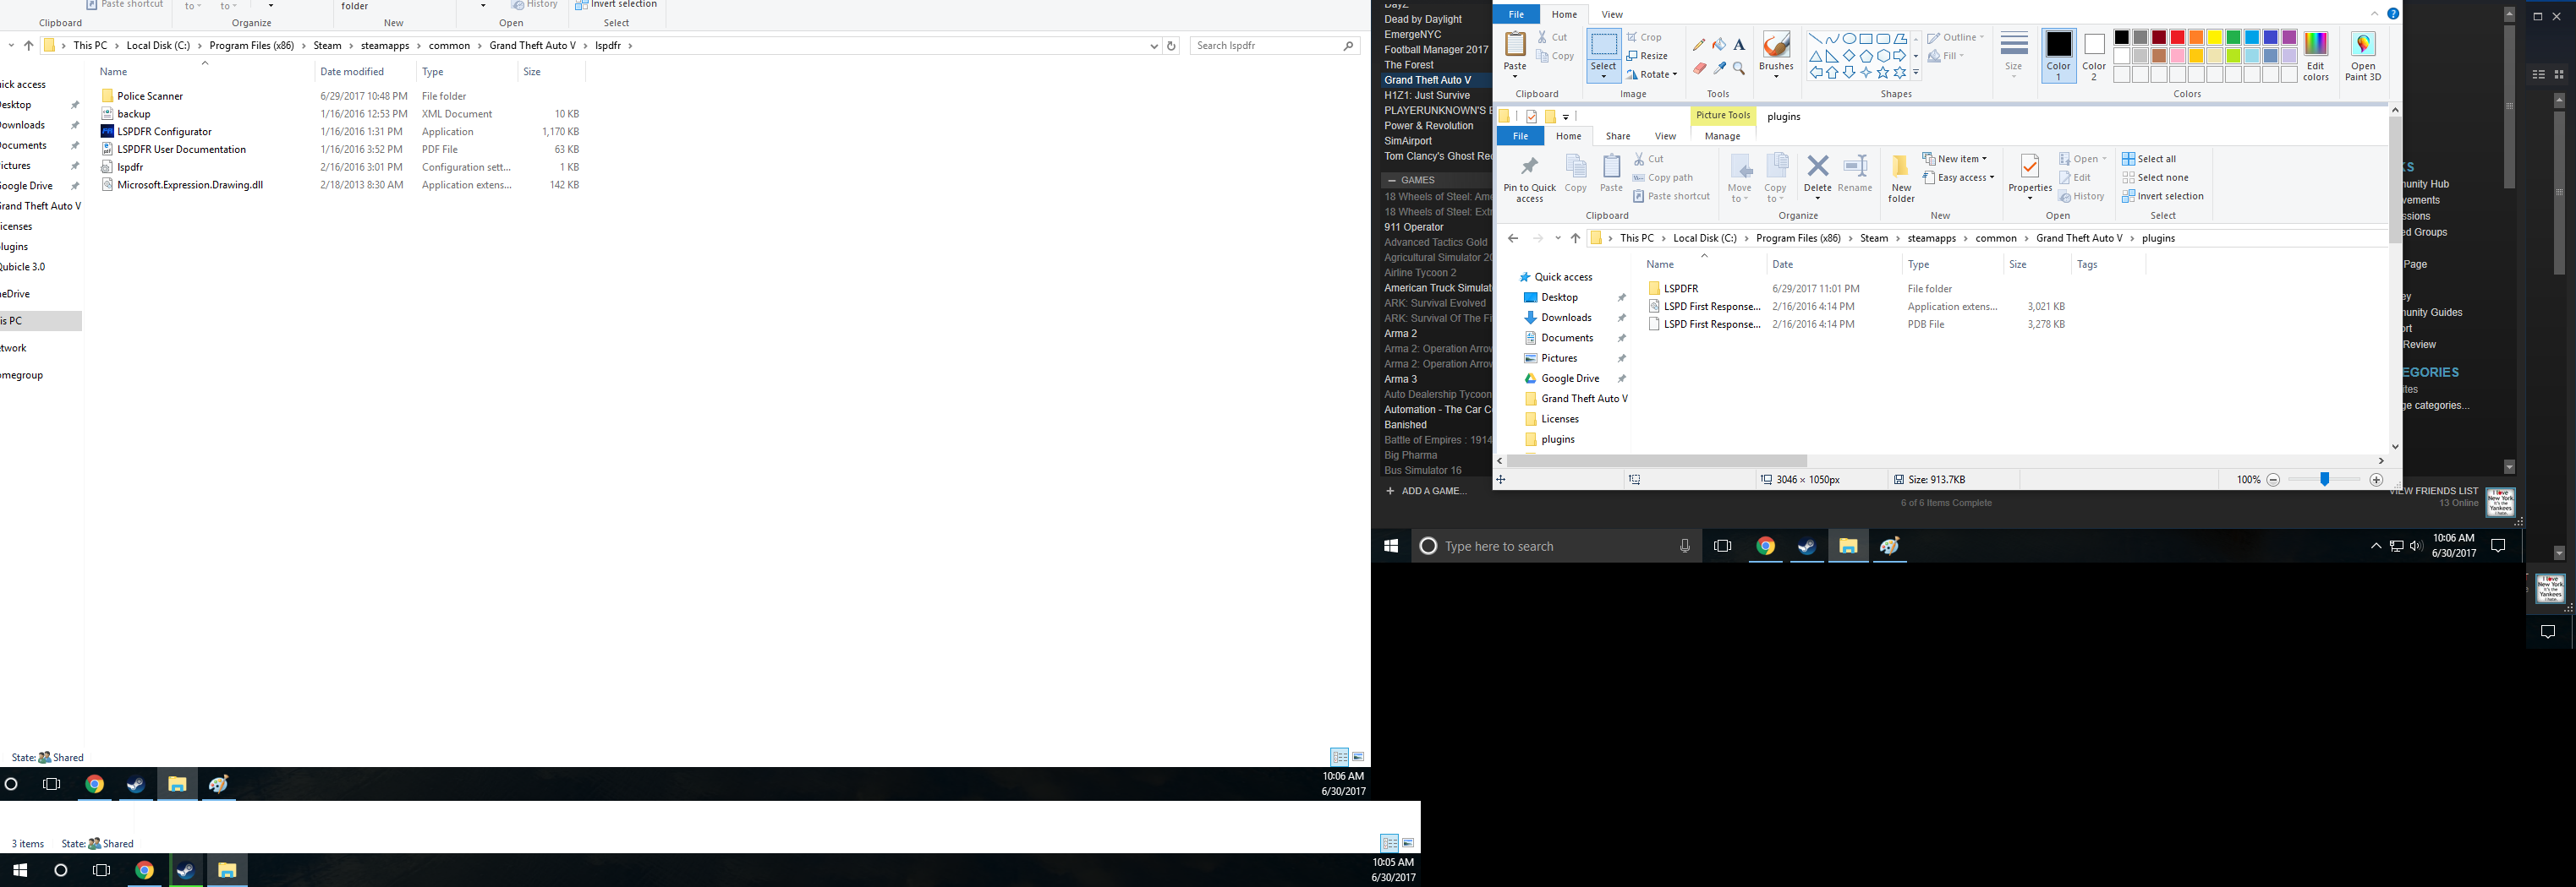This screenshot has width=2576, height=887.
Task: Open Action Center beside the 6/30/2017 clock with tray icons
Action: (x=2498, y=547)
